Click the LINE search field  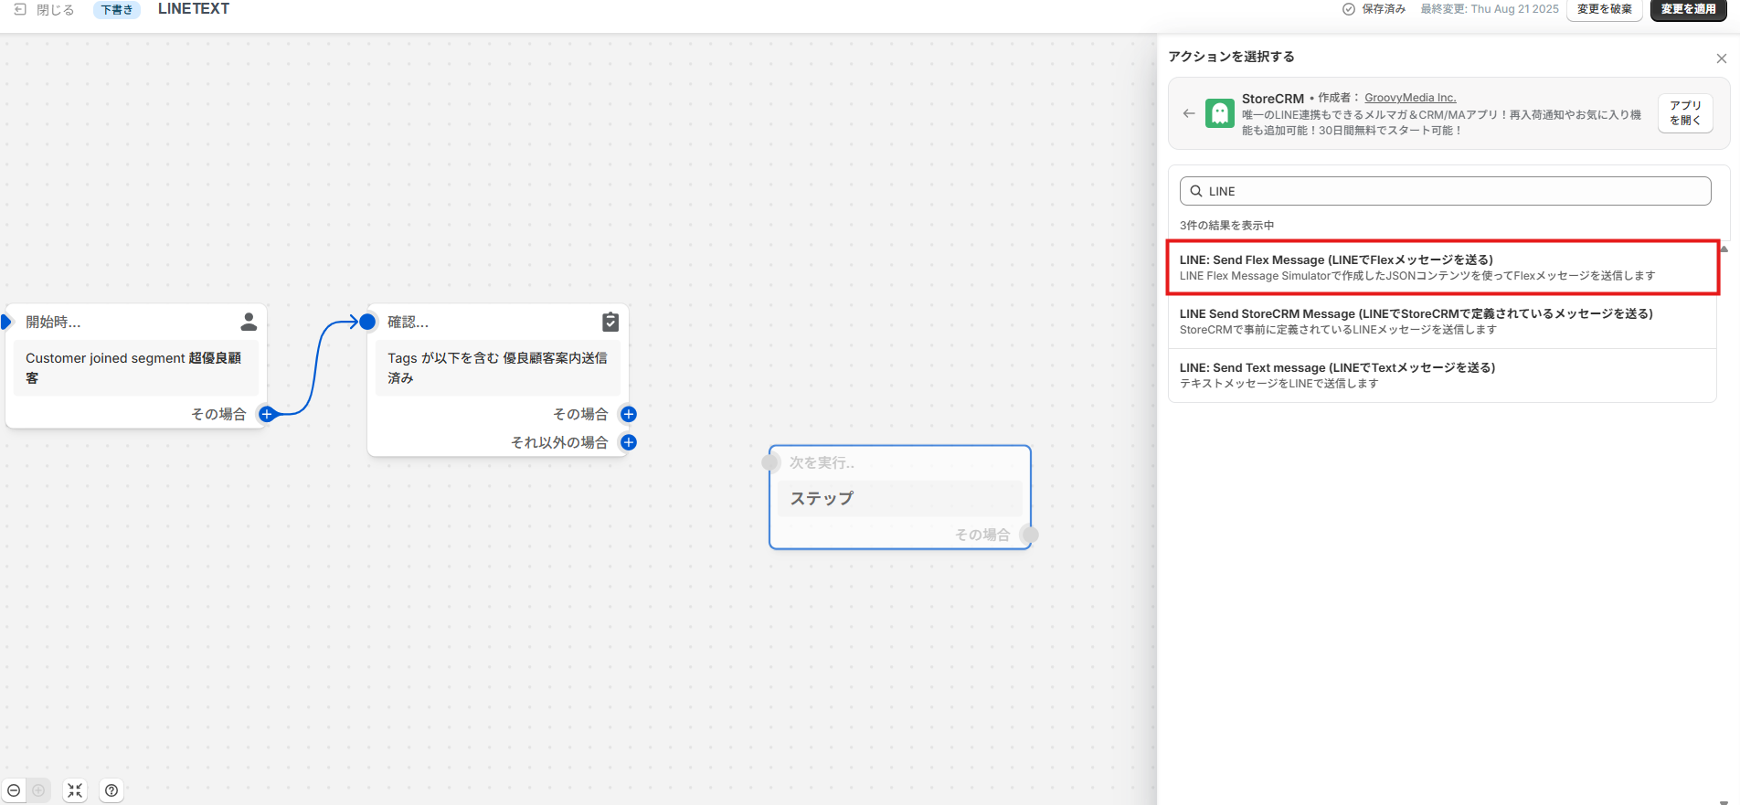coord(1445,191)
